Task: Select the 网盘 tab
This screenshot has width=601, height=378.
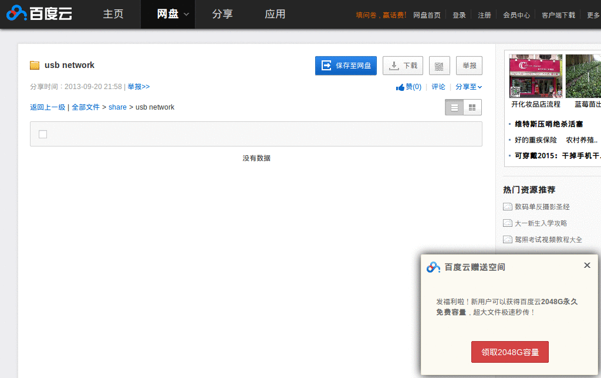Action: point(168,14)
